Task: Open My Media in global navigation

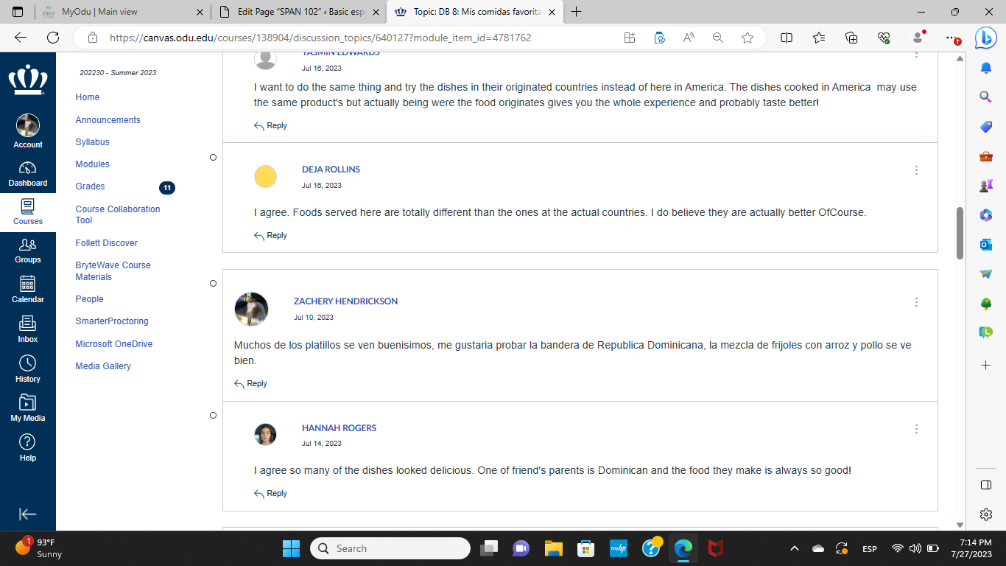Action: click(27, 408)
